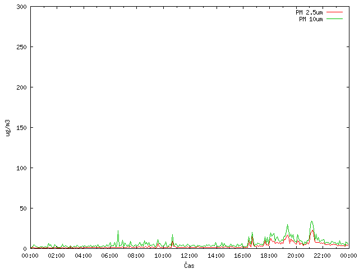
Task: Click the PM 2.5um legend label
Action: click(309, 12)
